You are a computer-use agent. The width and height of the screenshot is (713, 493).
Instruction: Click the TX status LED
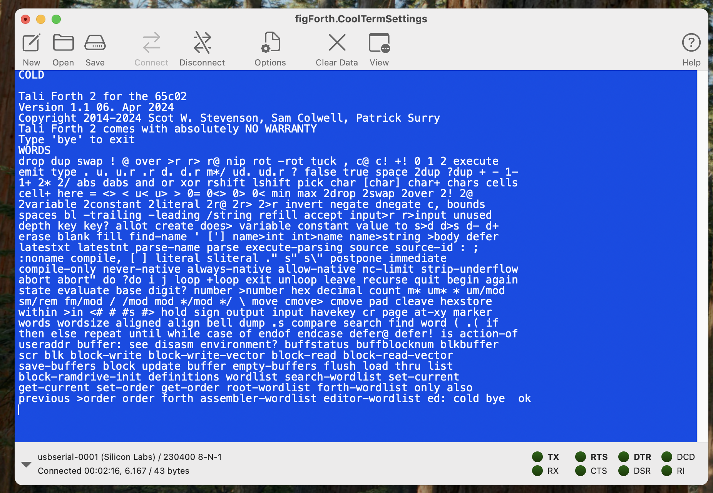click(537, 457)
